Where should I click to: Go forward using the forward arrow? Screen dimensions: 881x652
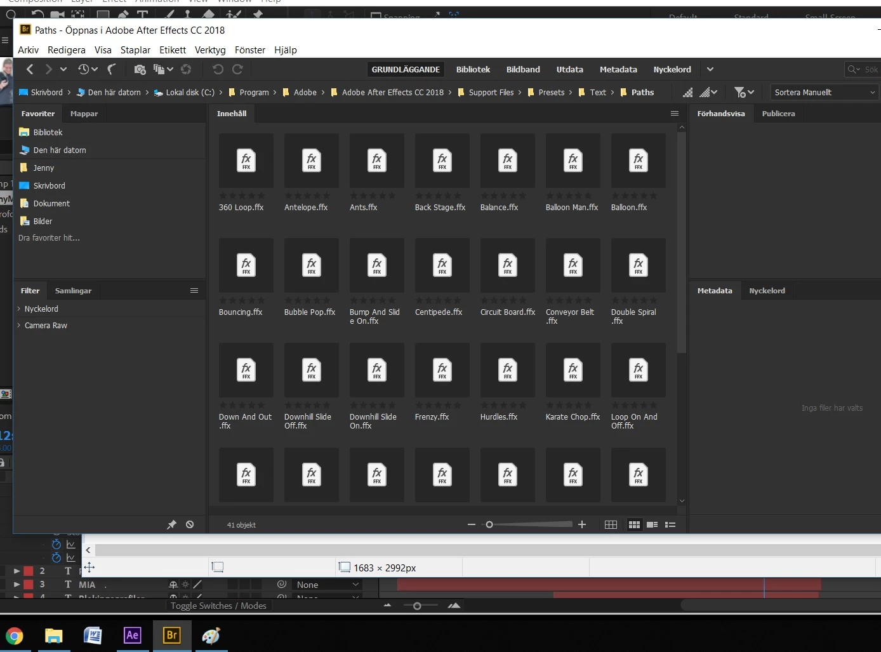pos(48,69)
